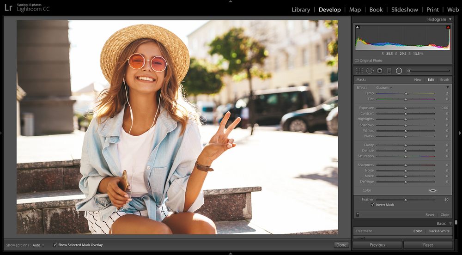Click the Previous button
Image resolution: width=462 pixels, height=255 pixels.
click(377, 245)
